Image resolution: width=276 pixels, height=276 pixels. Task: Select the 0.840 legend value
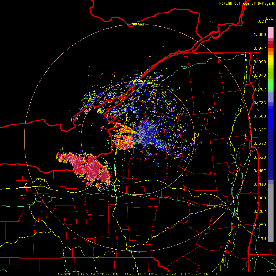pyautogui.click(x=260, y=75)
